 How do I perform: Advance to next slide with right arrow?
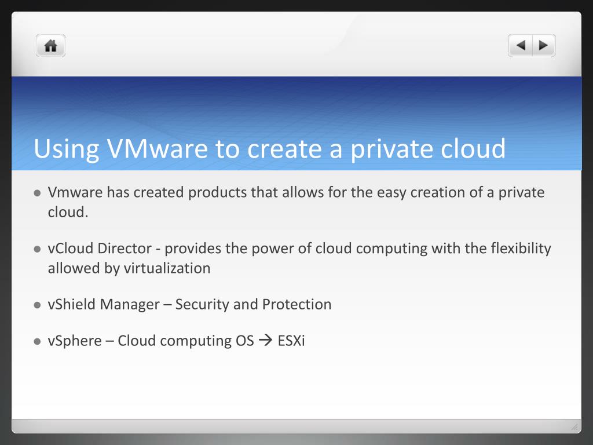pos(544,45)
